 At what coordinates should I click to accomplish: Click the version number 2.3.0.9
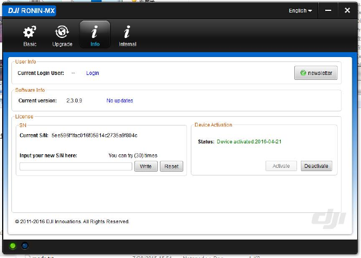coord(74,100)
